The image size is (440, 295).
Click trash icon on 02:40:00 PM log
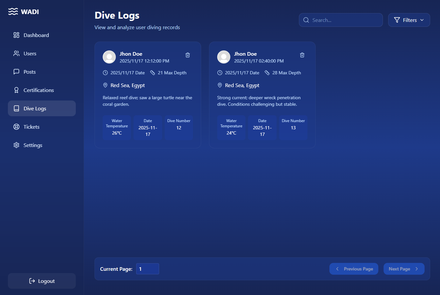click(302, 55)
